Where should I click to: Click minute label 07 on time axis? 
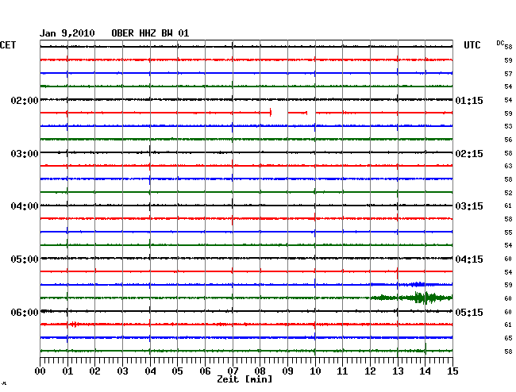(233, 371)
